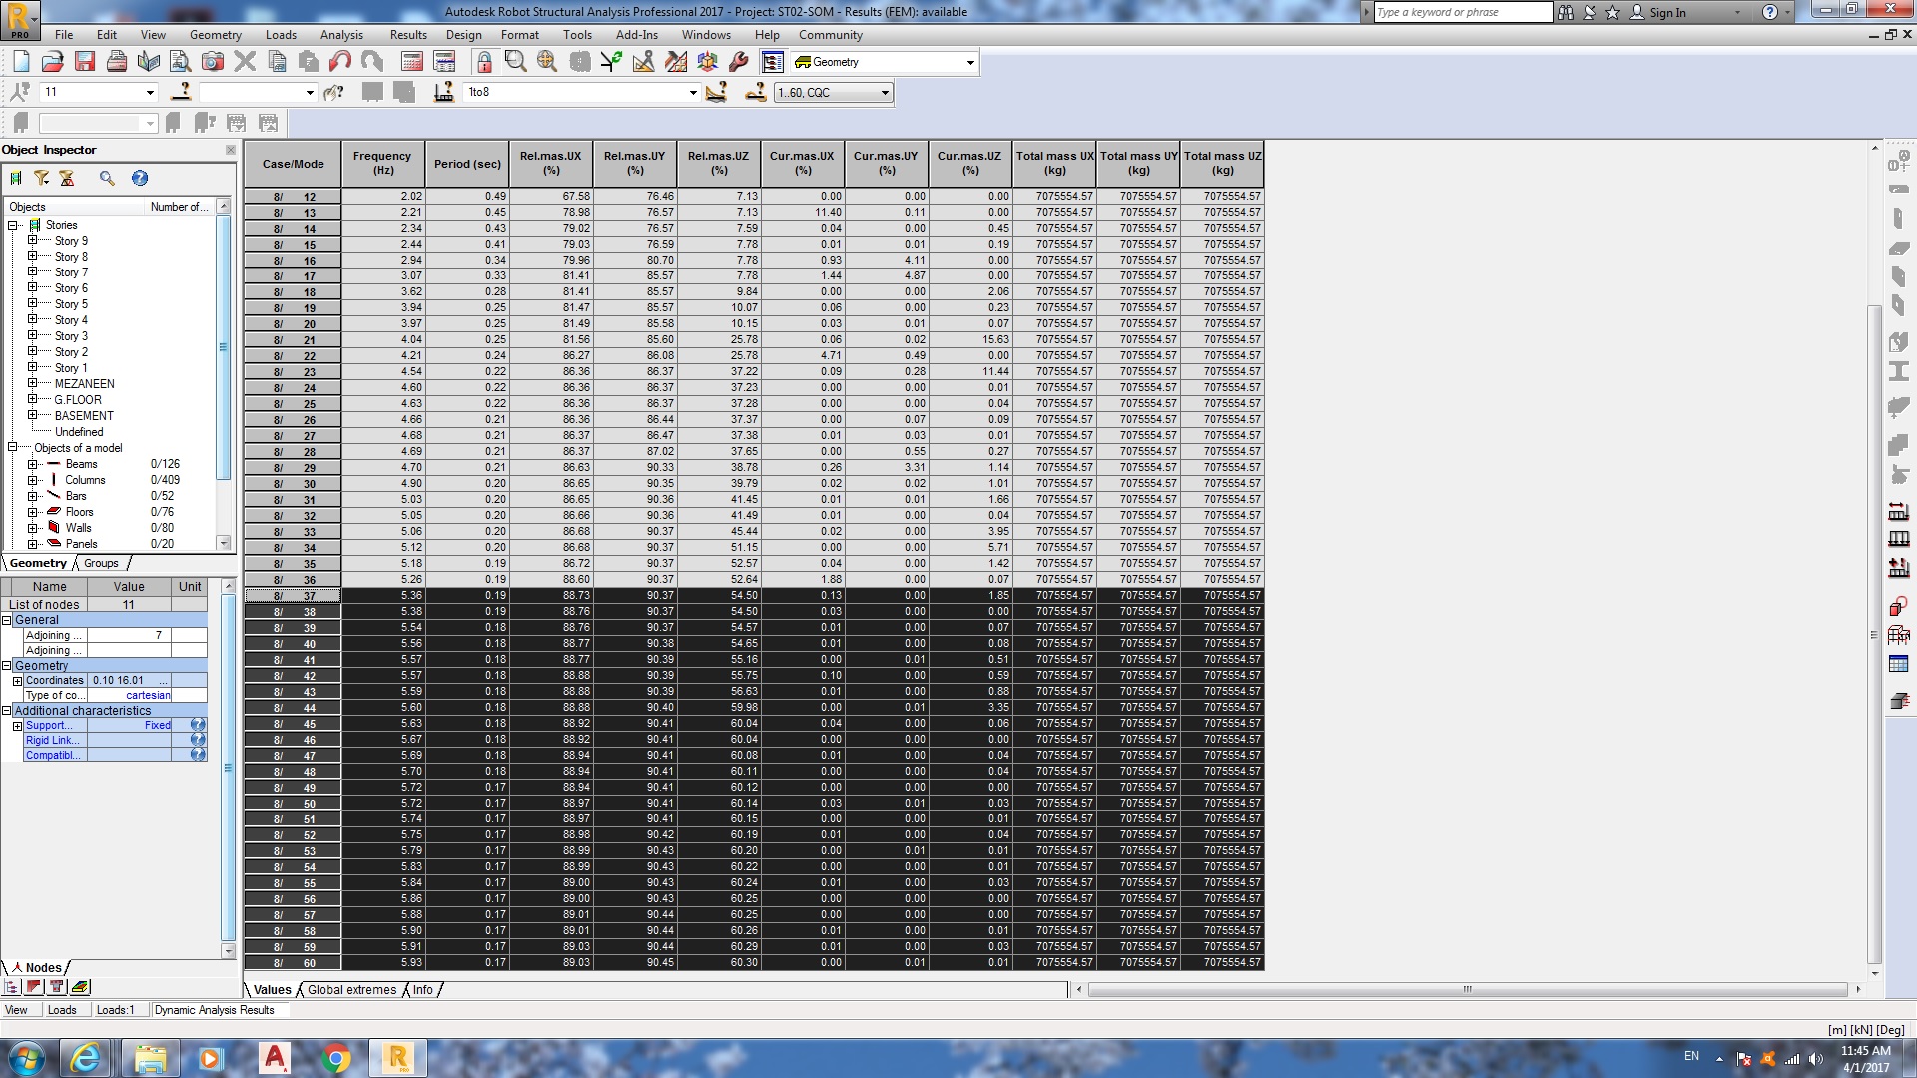Click the help question mark in Object Inspector
Image resolution: width=1917 pixels, height=1078 pixels.
pyautogui.click(x=140, y=178)
